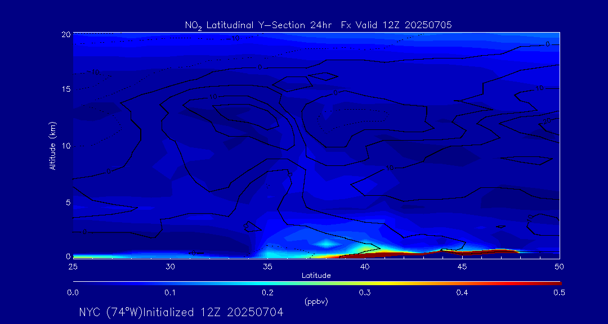Click altitude tick label 15 on y-axis
The image size is (608, 324).
coord(65,89)
